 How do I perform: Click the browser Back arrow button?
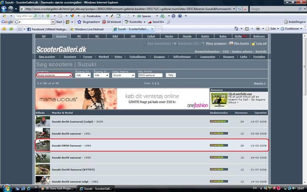pos(4,8)
